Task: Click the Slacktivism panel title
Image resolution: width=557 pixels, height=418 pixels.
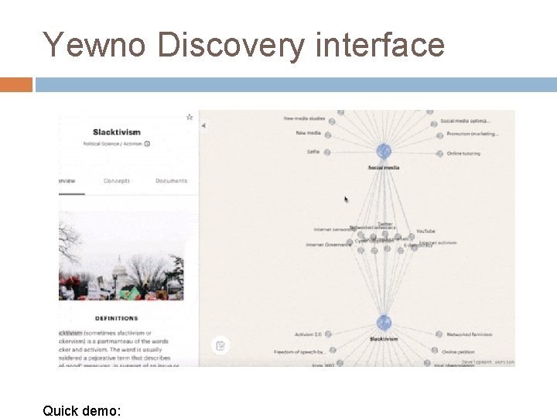Action: [117, 132]
